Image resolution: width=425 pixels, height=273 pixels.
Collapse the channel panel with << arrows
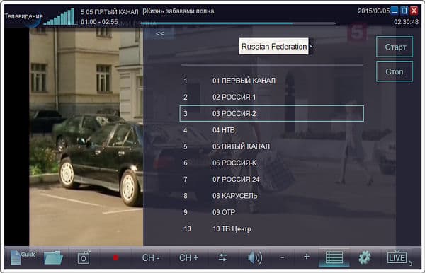[x=160, y=33]
